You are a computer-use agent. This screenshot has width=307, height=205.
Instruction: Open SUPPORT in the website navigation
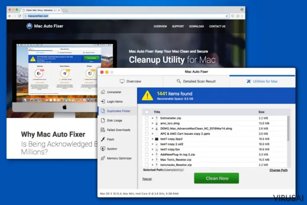178,26
